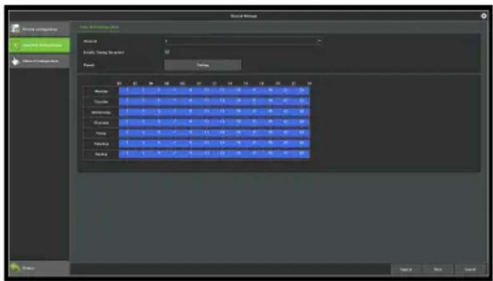493x281 pixels.
Task: Click the Friday schedule bar
Action: coord(214,133)
